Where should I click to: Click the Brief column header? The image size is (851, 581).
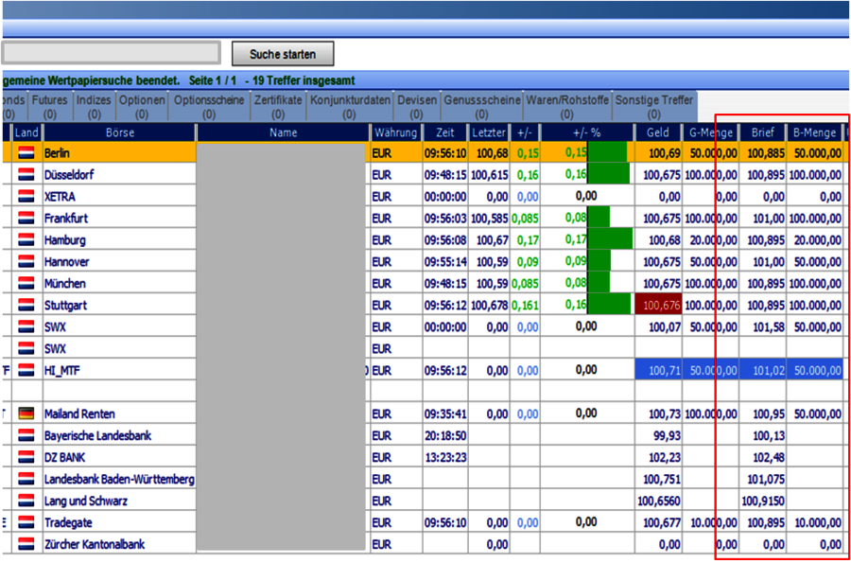tap(762, 132)
